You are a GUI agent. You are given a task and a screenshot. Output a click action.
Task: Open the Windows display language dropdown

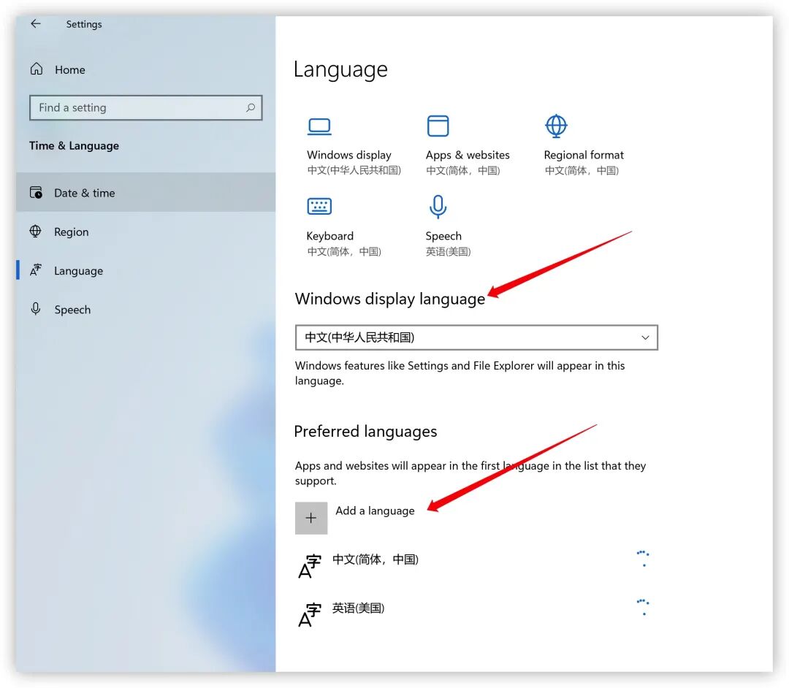click(644, 337)
